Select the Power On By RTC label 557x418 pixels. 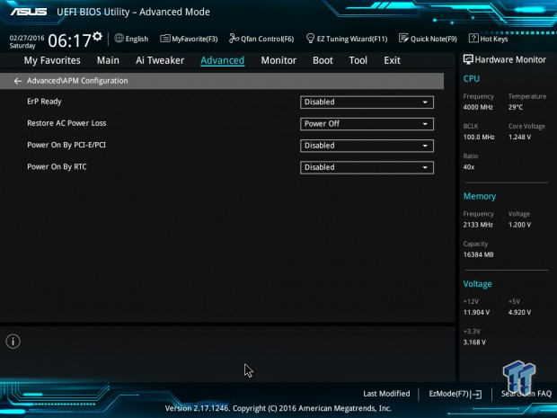pos(57,166)
